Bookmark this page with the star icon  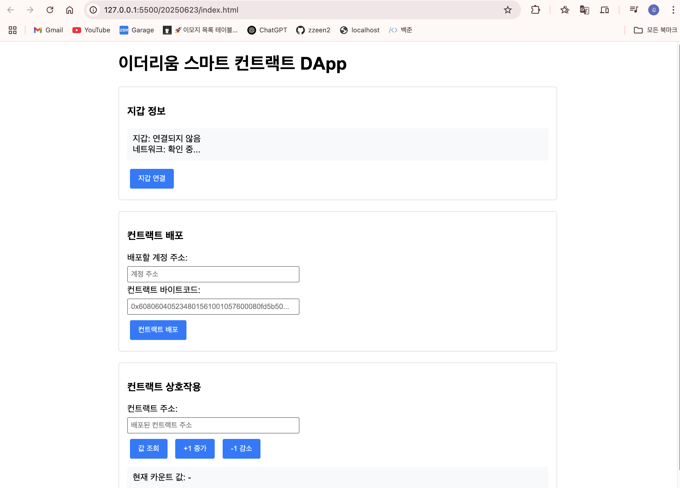(508, 10)
